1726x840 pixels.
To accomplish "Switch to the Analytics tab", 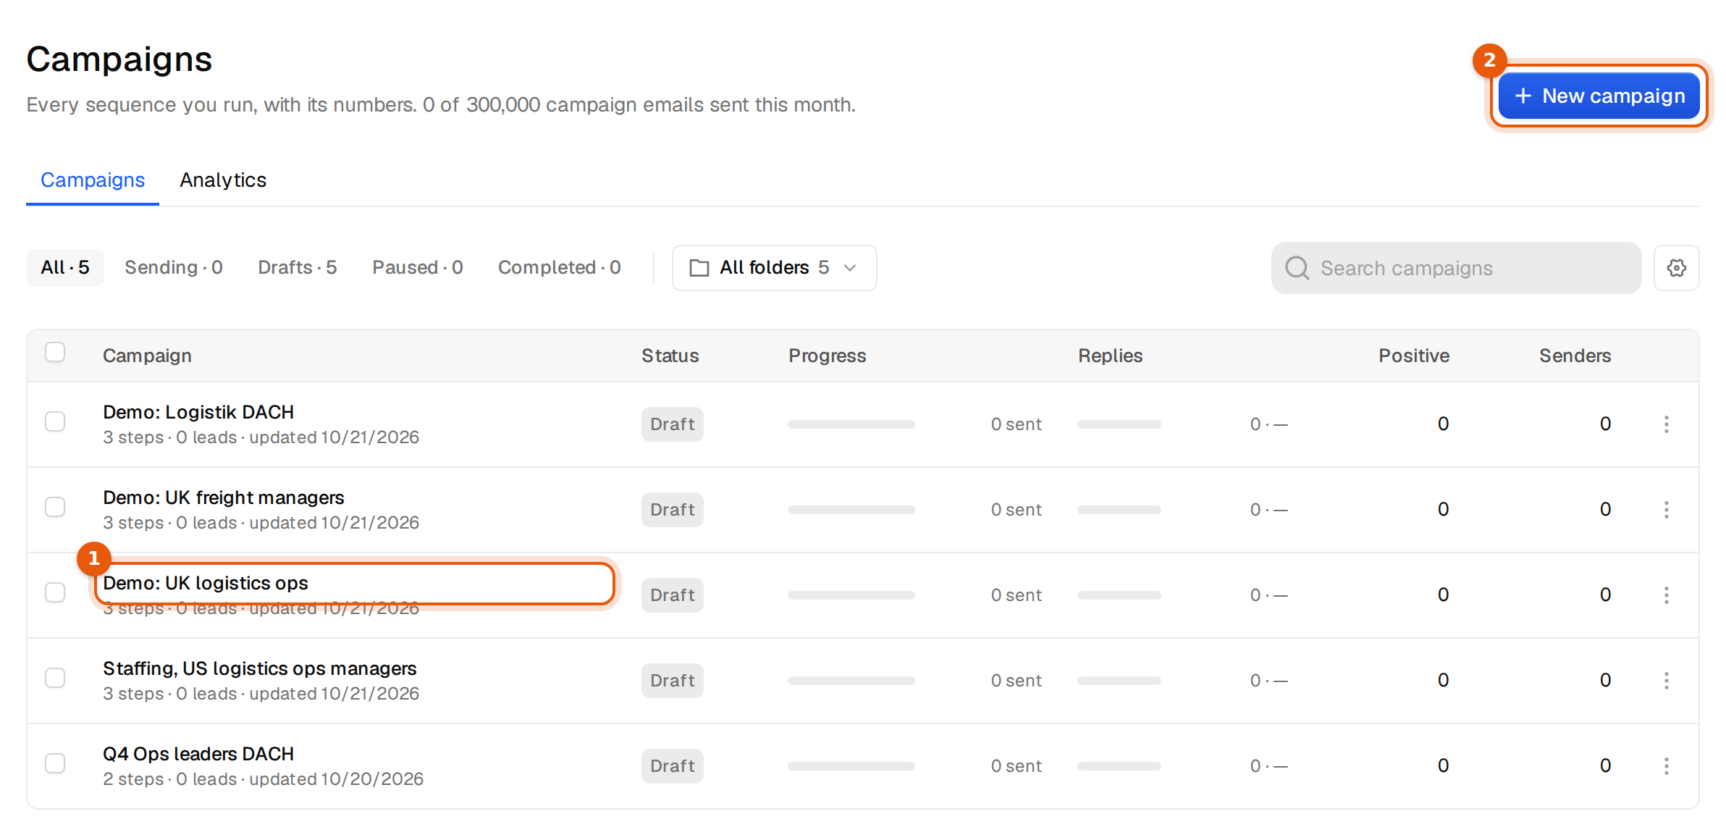I will [223, 180].
